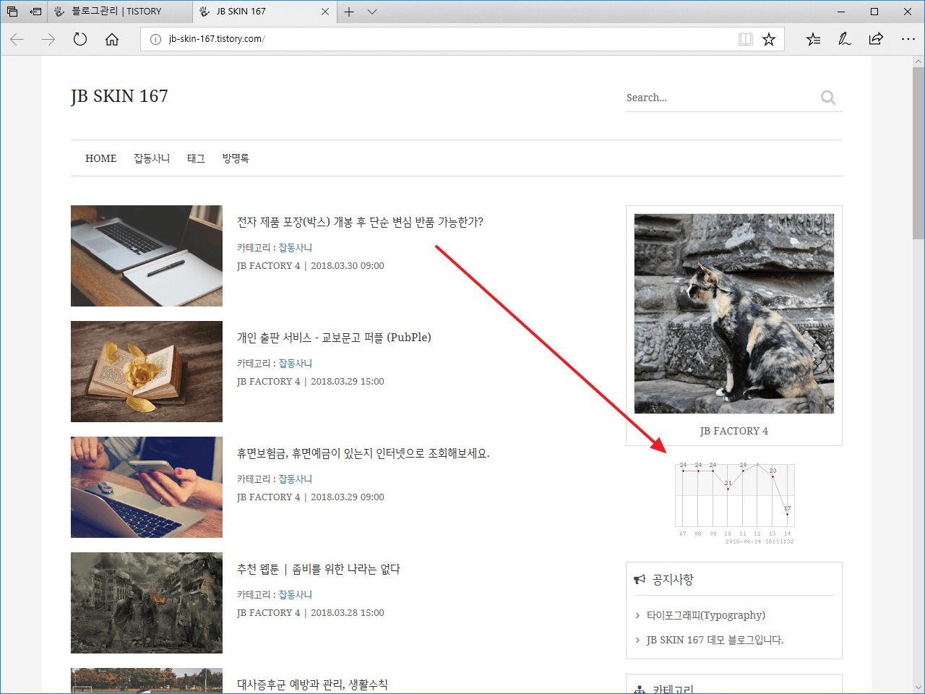Open the JB SKIN 167 blog title

119,96
